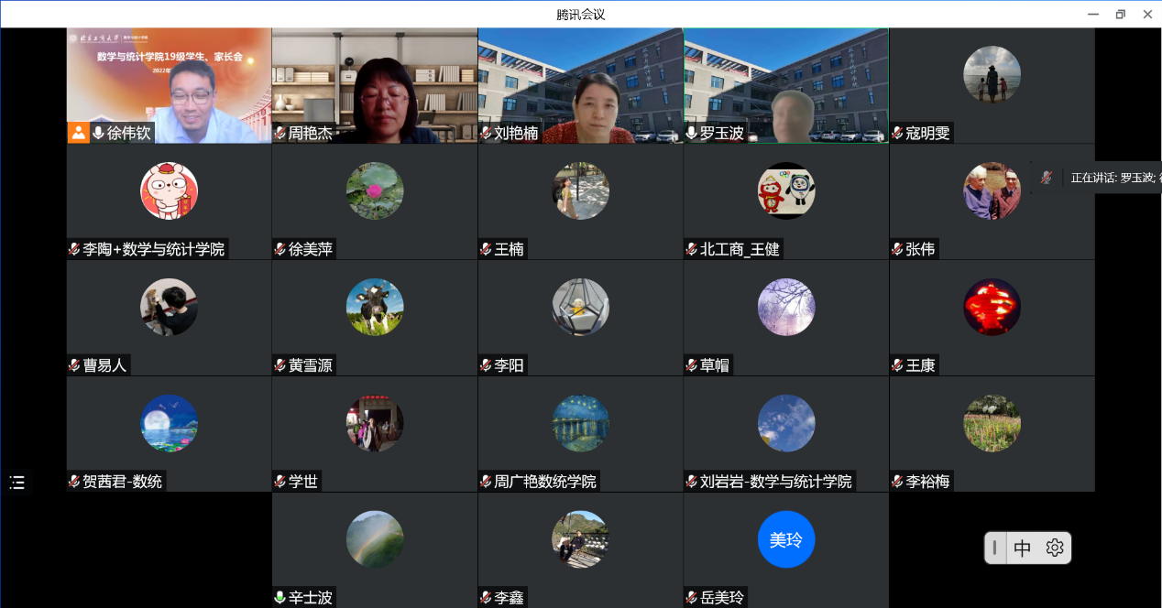Image resolution: width=1162 pixels, height=608 pixels.
Task: Click the muted mic icon beside 李裕梅
Action: [898, 482]
